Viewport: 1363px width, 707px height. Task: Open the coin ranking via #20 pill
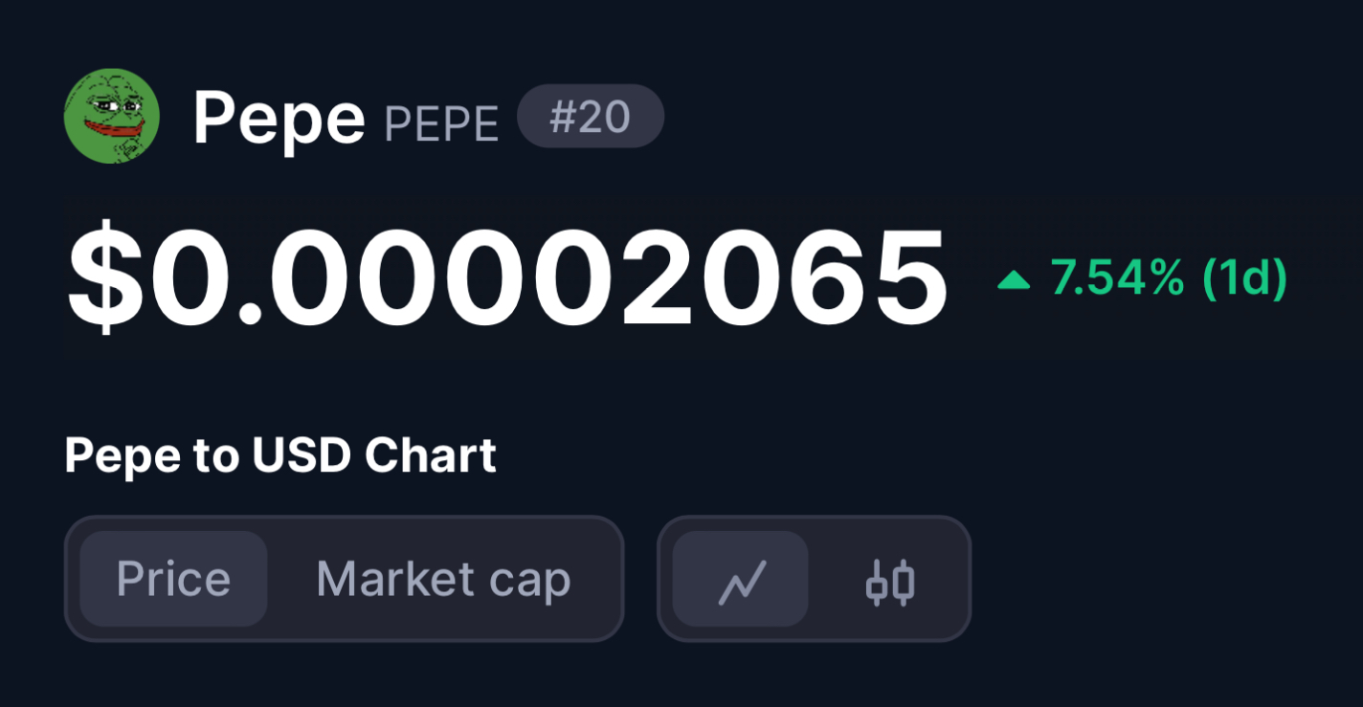click(591, 116)
